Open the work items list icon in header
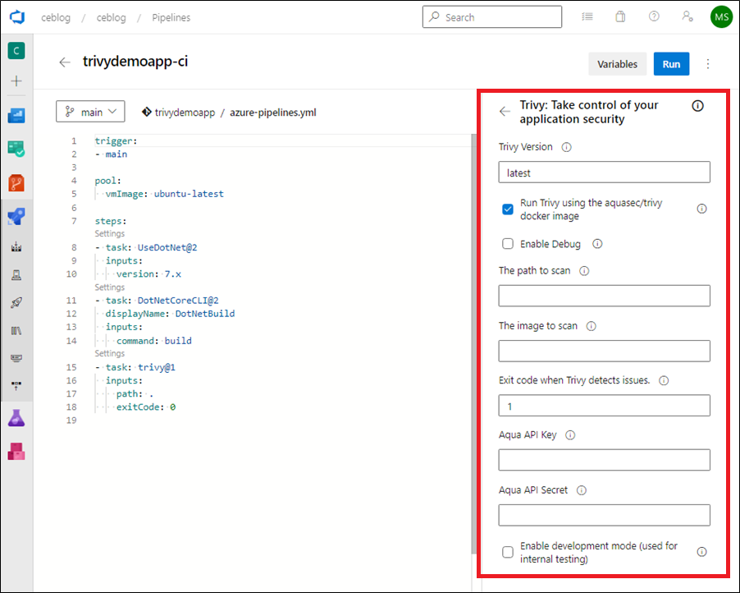The image size is (740, 593). coord(587,17)
